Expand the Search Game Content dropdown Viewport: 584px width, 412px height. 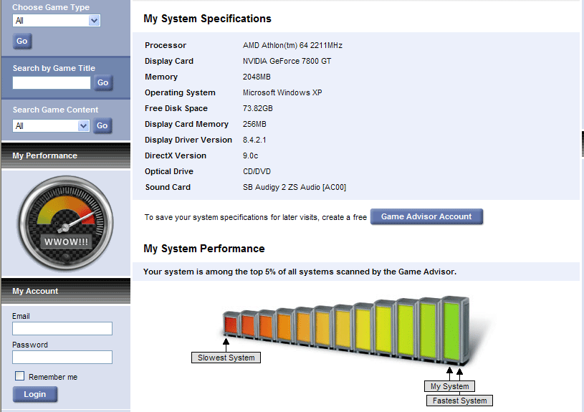coord(50,125)
